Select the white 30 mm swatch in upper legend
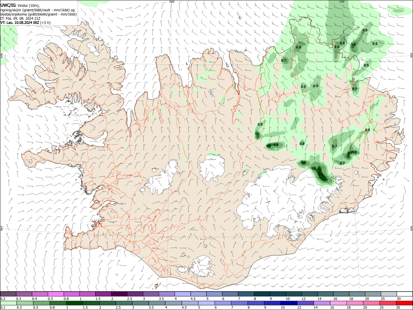413x310 pixels. point(404,294)
